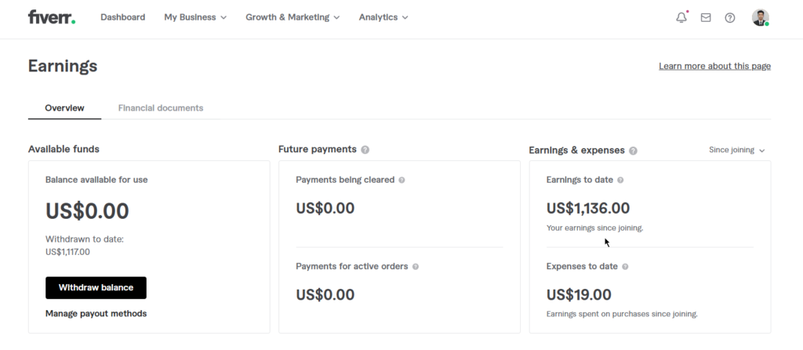The image size is (803, 350).
Task: Change the Since joining period filter
Action: tap(736, 150)
